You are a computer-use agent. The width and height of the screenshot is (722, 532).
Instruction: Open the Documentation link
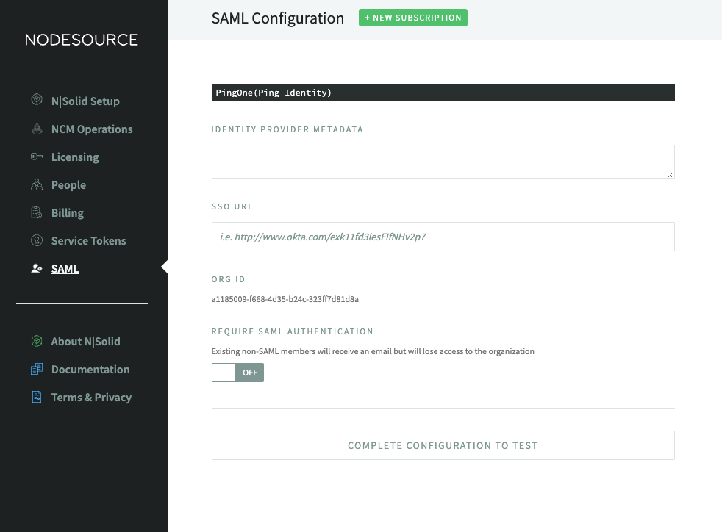click(90, 369)
